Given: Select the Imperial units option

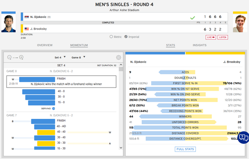Looking at the screenshot, I should (x=126, y=37).
